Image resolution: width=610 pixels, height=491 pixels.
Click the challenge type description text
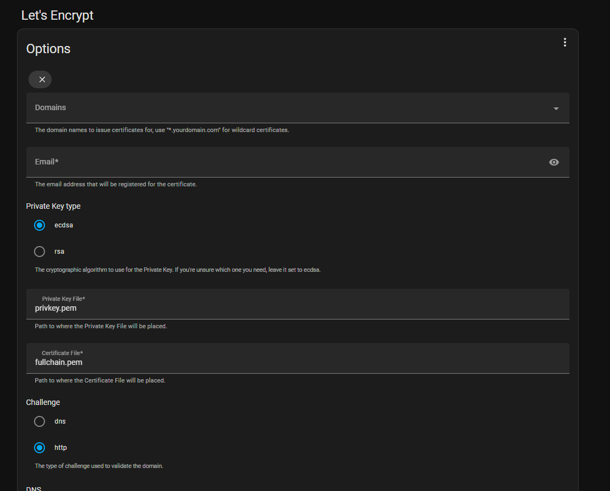(x=99, y=466)
